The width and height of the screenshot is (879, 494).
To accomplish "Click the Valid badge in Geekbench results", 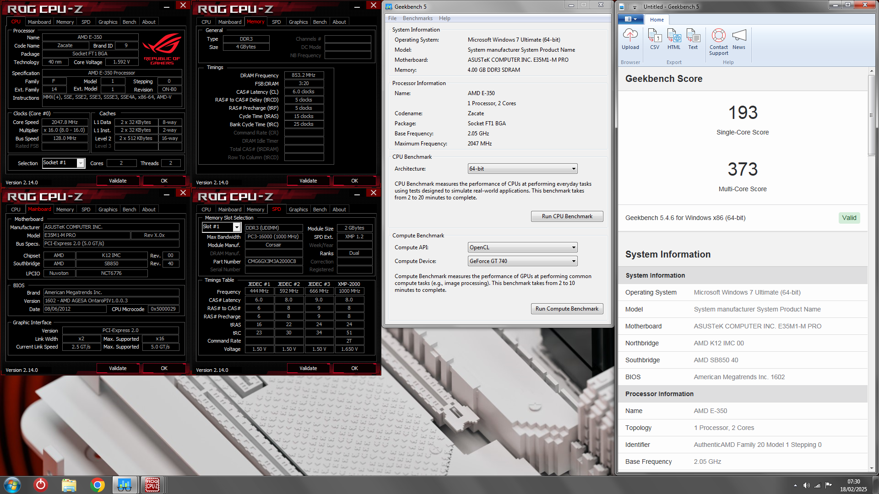I will [849, 218].
